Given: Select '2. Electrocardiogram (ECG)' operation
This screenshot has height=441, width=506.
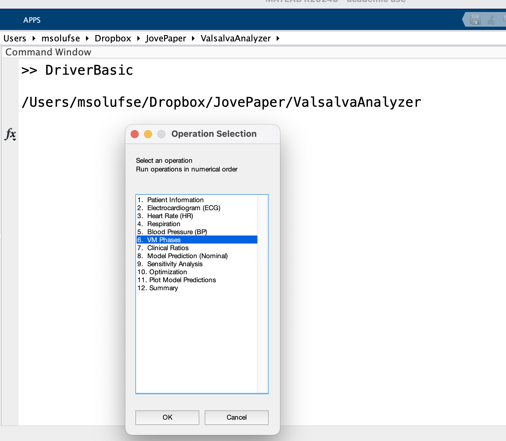Looking at the screenshot, I should [197, 208].
